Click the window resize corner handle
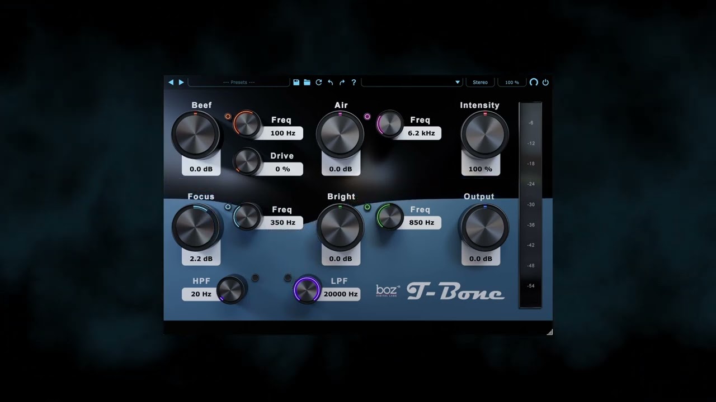Screen dimensions: 716x402 [x=549, y=332]
